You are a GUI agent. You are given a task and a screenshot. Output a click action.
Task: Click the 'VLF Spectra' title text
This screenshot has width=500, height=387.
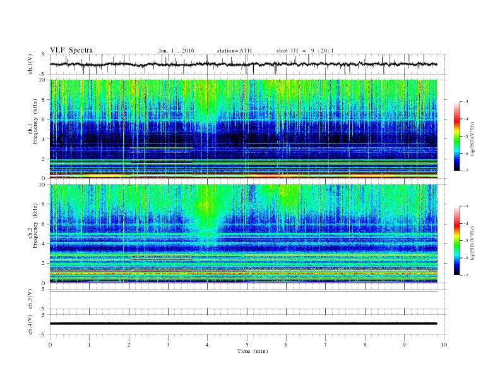(71, 50)
